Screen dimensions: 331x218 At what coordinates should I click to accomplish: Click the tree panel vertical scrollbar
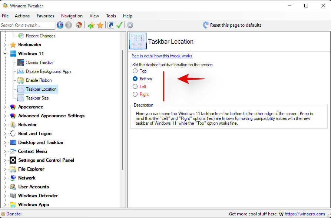123,110
